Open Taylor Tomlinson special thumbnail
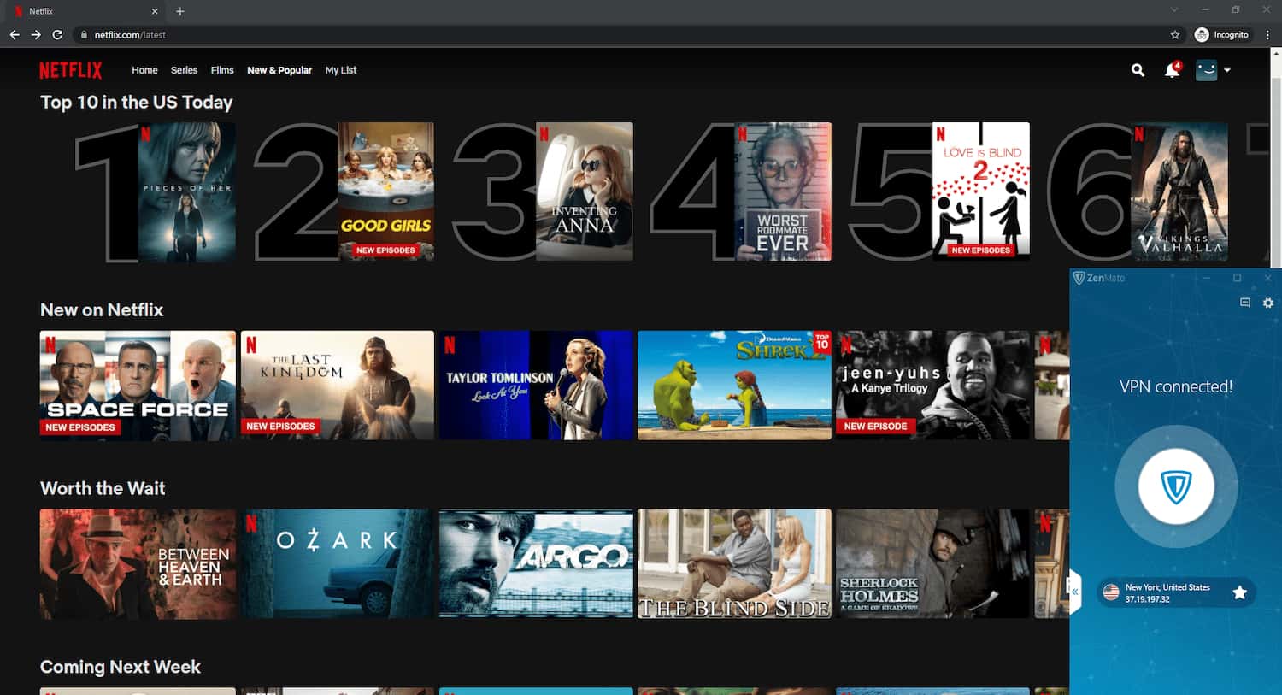The width and height of the screenshot is (1282, 695). 536,386
